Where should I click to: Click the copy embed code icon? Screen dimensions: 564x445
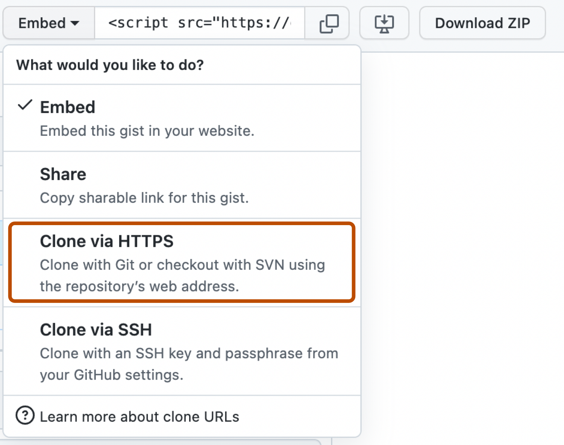pos(327,23)
